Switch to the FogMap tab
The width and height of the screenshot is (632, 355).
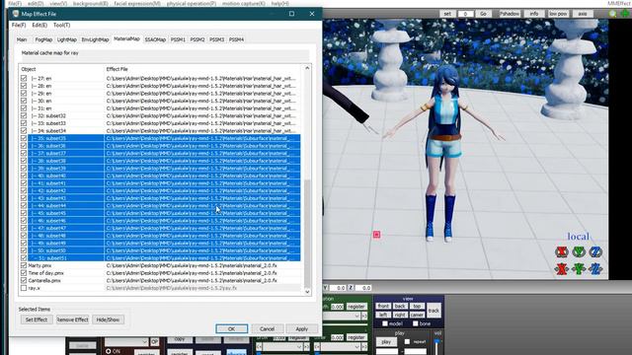(43, 39)
